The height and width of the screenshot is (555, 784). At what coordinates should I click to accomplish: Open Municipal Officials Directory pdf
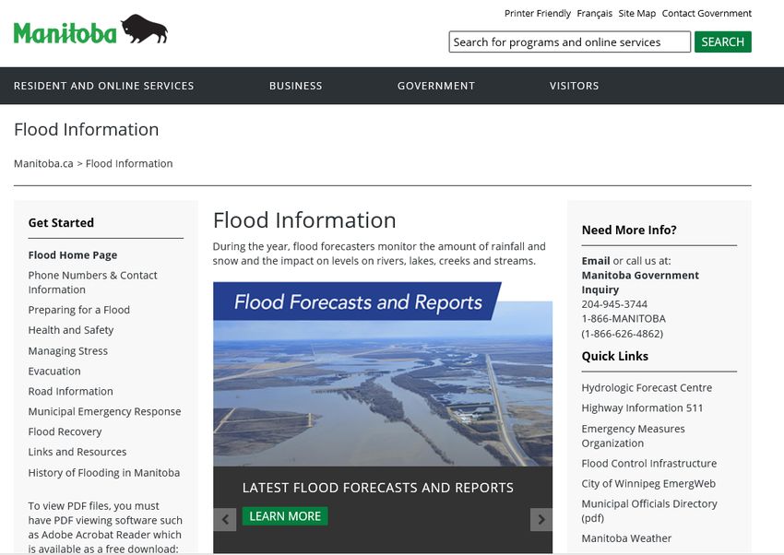click(x=649, y=511)
